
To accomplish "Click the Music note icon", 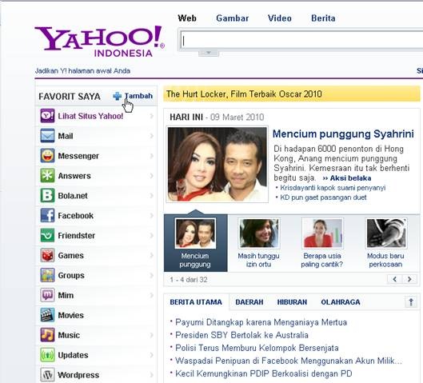I will pos(47,335).
